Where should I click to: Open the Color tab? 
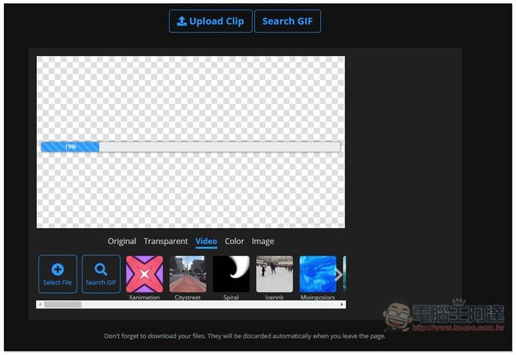[x=234, y=241]
